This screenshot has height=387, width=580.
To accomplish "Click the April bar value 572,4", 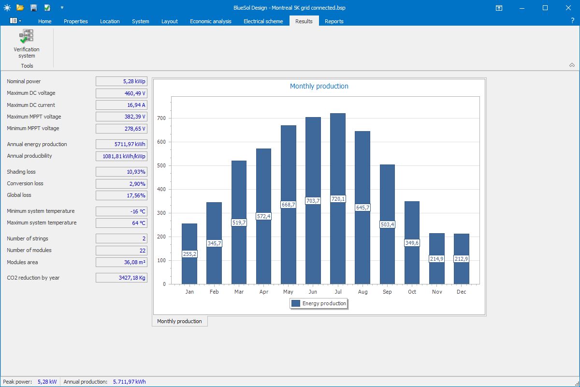I will tap(263, 216).
